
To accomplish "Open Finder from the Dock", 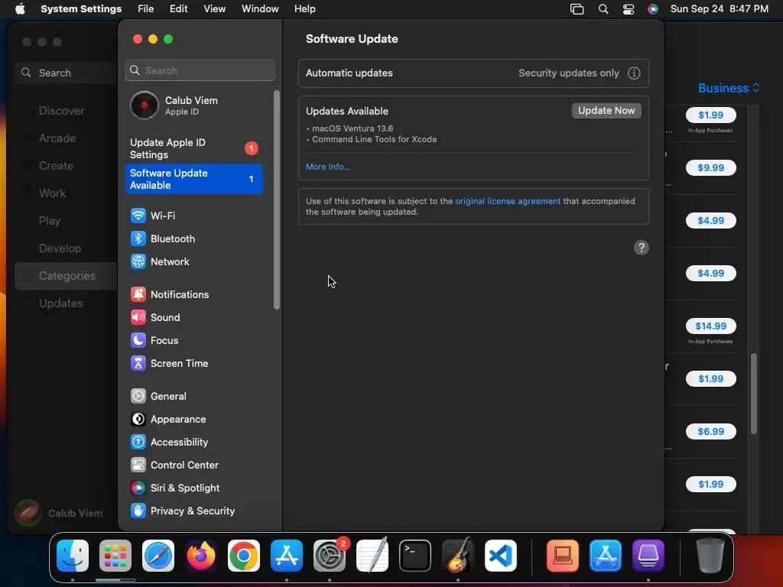I will click(73, 556).
